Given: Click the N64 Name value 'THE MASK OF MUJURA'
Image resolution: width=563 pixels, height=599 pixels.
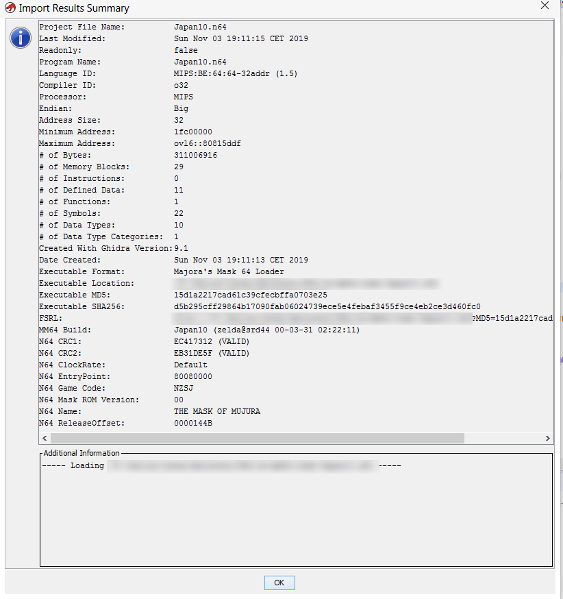Looking at the screenshot, I should (217, 411).
